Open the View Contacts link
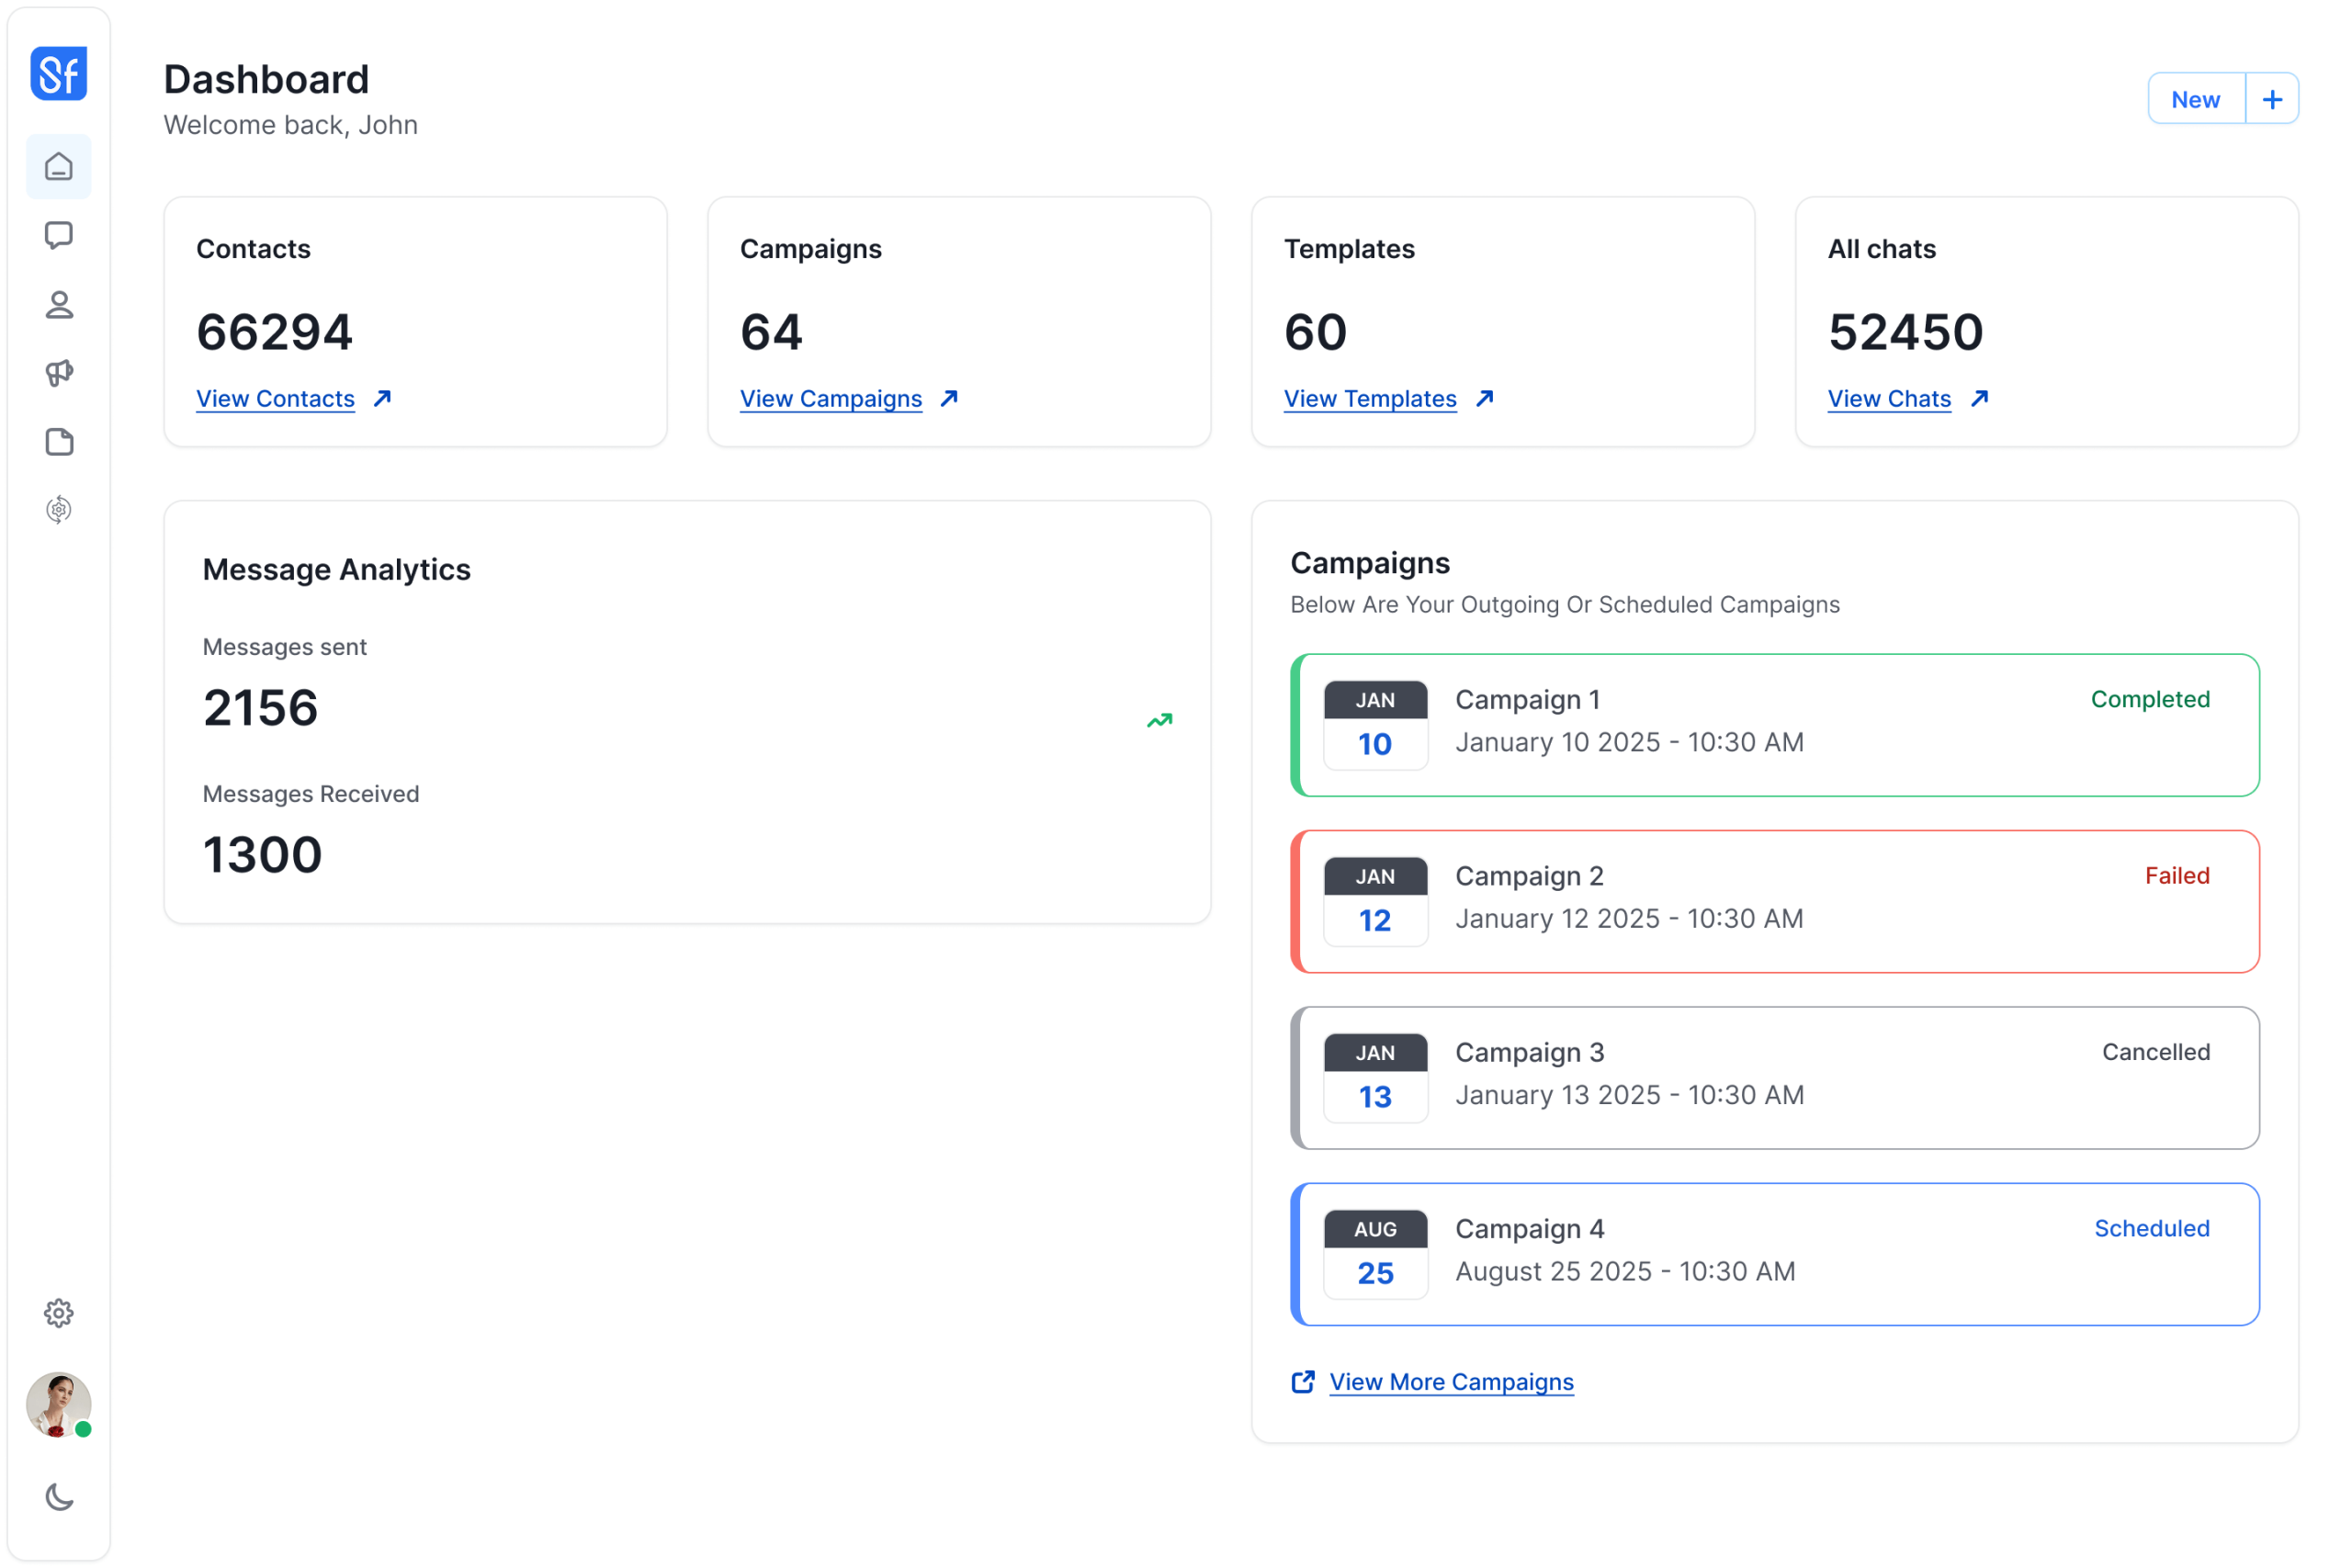Viewport: 2352px width, 1568px height. tap(276, 398)
